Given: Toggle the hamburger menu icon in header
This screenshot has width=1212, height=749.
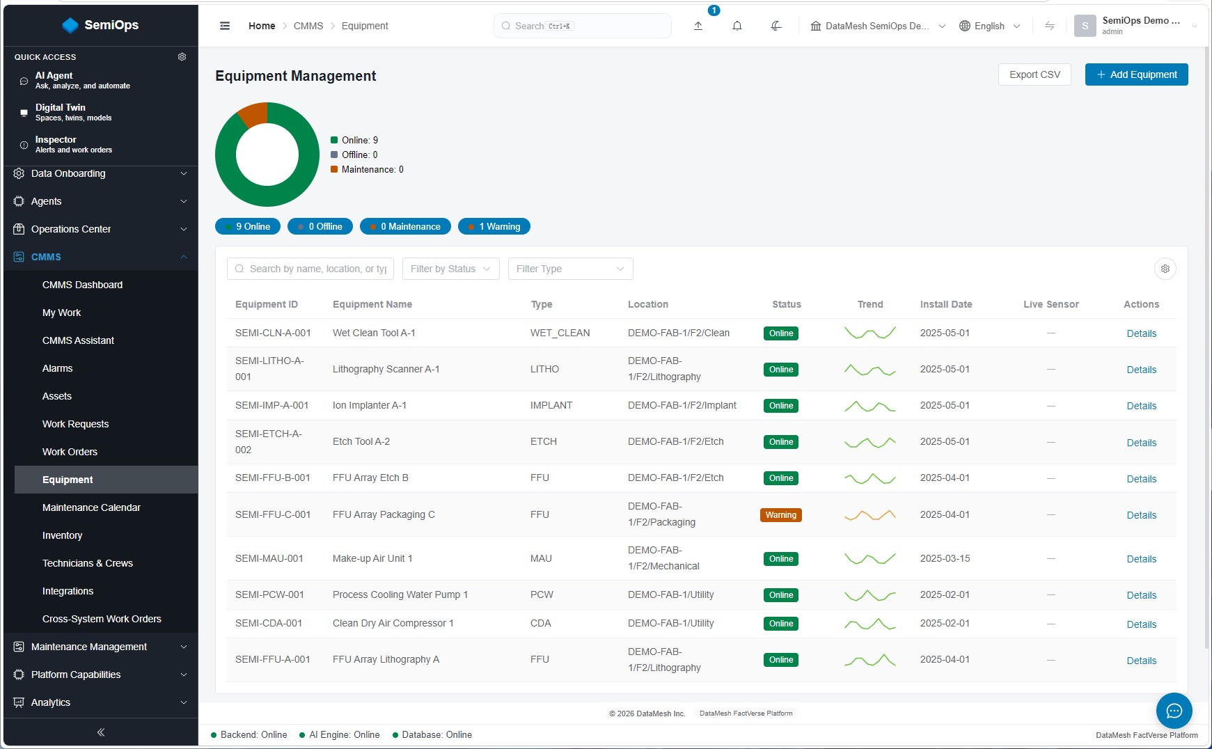Looking at the screenshot, I should pos(225,26).
